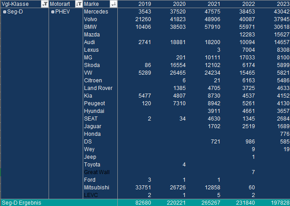This screenshot has width=290, height=206.
Task: Click Toyota 2020 value 4
Action: point(184,165)
